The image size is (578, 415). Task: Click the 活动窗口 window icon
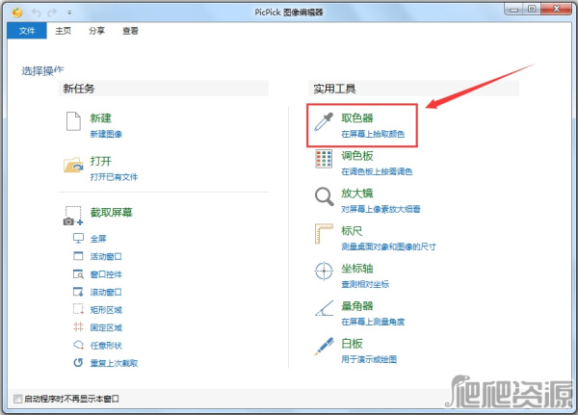(78, 256)
